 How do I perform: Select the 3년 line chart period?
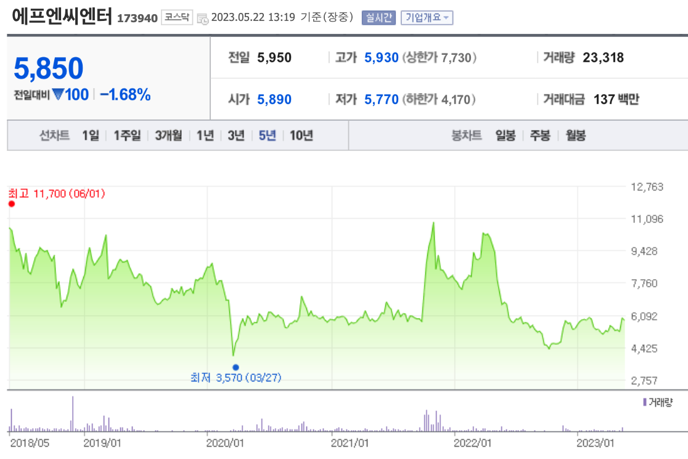pyautogui.click(x=236, y=136)
